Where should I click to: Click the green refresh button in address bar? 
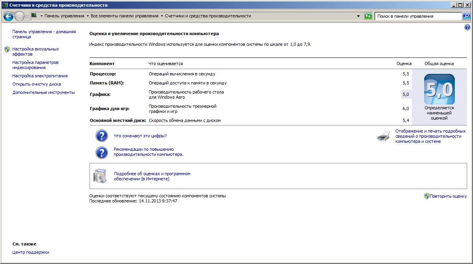368,16
